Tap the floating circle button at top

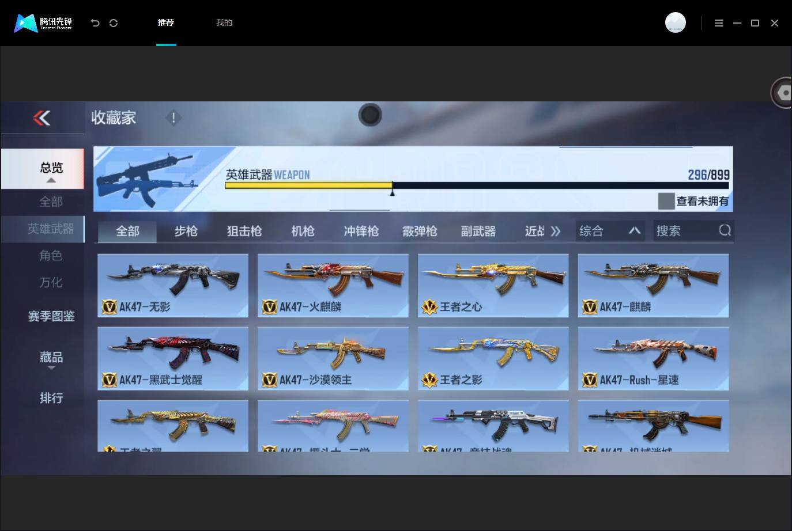click(x=370, y=115)
